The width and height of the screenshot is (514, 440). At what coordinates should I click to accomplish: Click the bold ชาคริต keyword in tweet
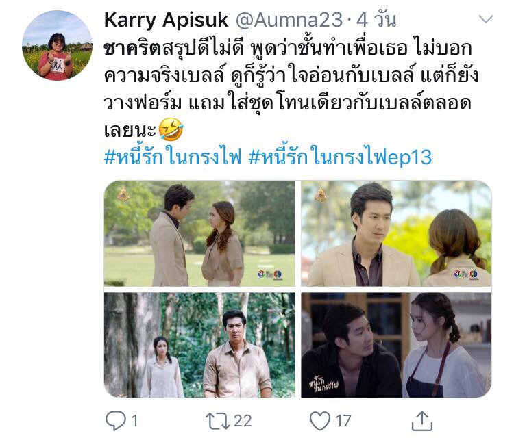click(132, 49)
